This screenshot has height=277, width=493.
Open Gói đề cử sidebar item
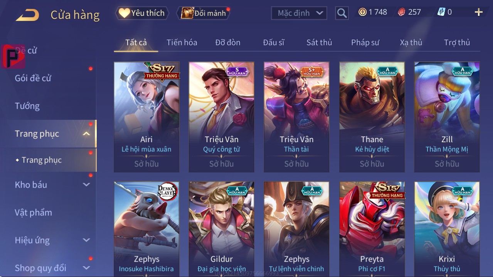(33, 78)
